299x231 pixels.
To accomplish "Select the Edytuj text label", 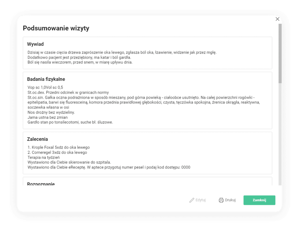I will pos(200,200).
